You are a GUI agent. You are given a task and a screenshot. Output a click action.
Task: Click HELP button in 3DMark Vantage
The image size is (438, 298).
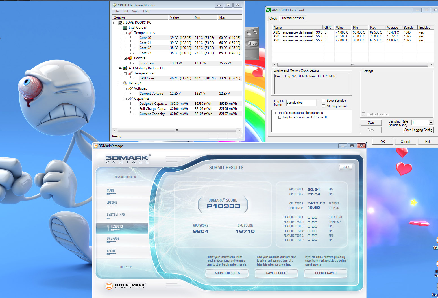(346, 168)
